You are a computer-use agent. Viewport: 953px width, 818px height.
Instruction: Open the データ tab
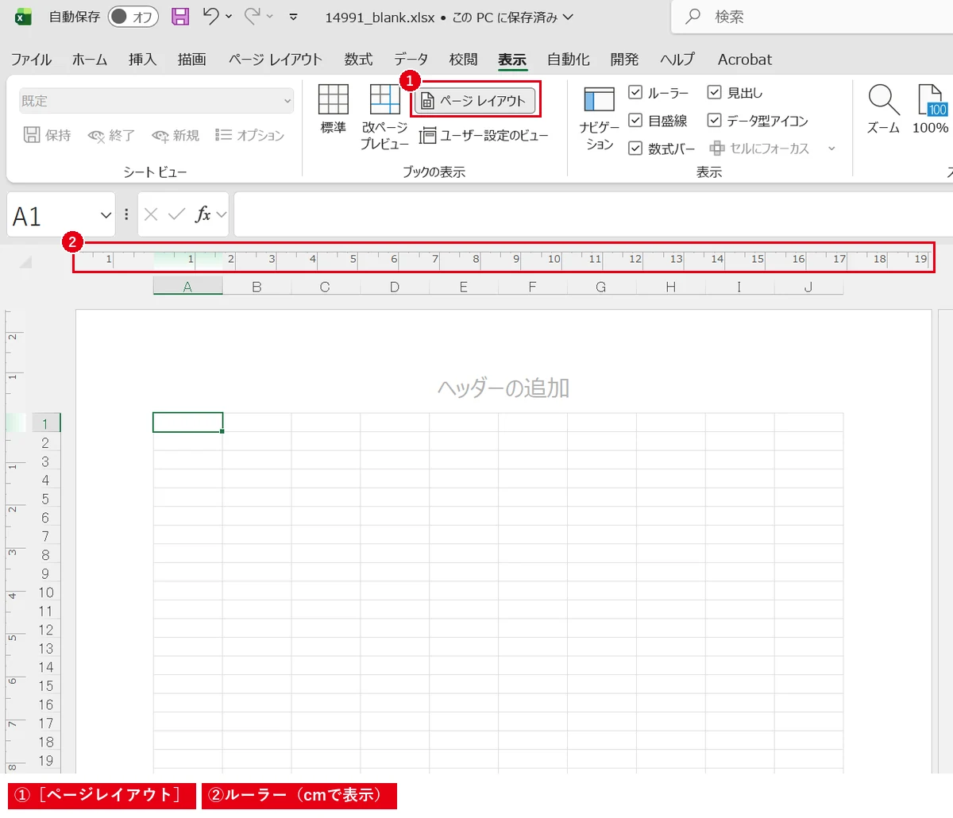411,60
